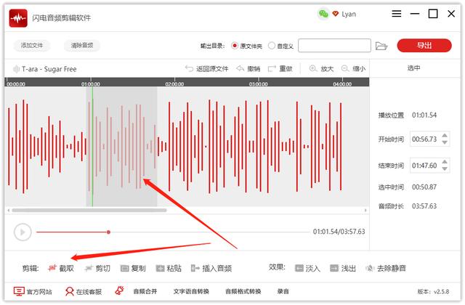465x305 pixels.
Task: Click the 官方网站 monitor icon
Action: click(19, 291)
